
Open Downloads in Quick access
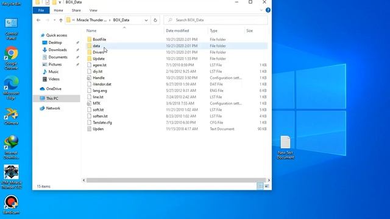[57, 50]
